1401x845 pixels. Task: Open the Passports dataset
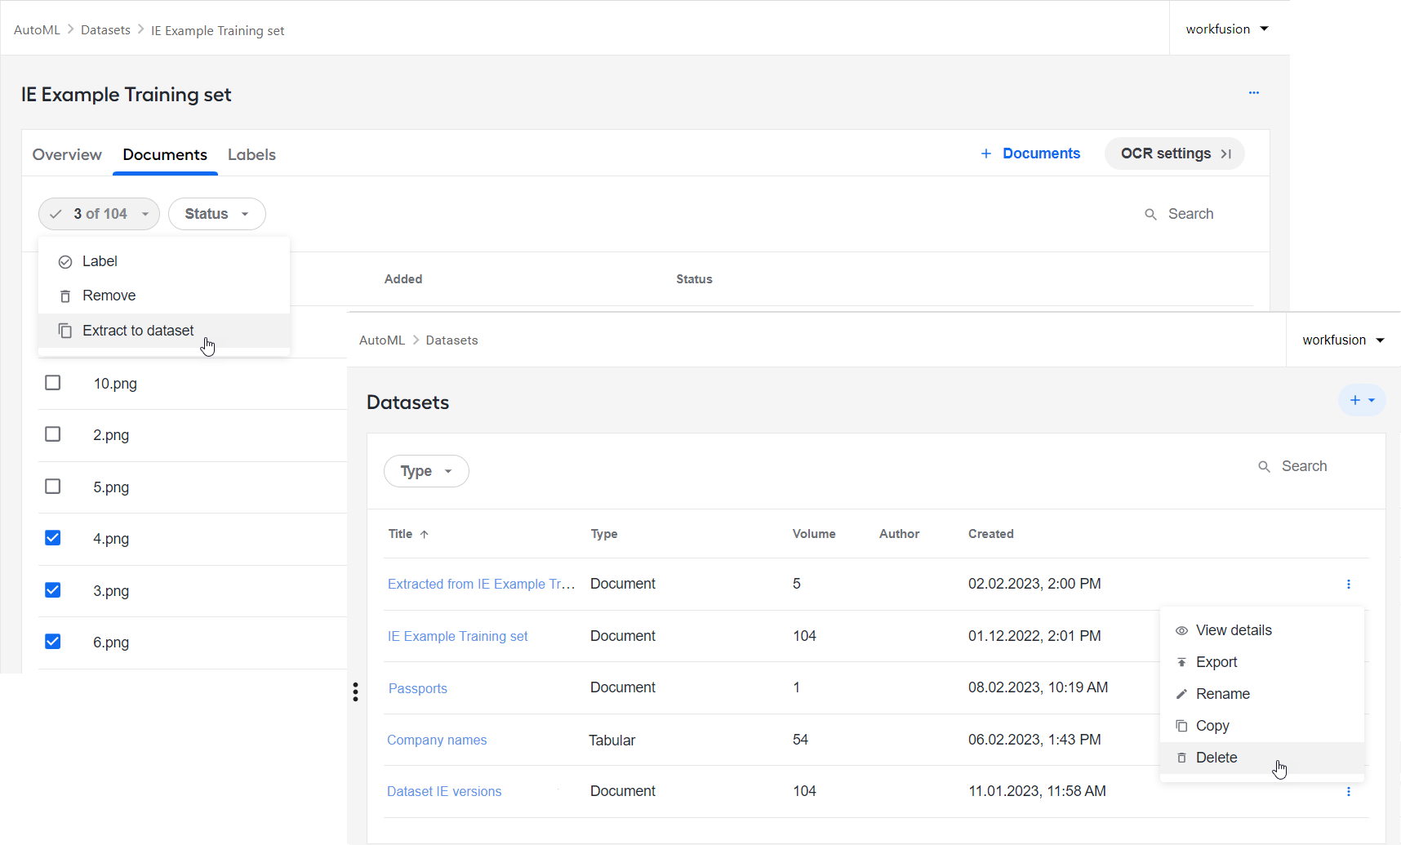[x=418, y=688]
